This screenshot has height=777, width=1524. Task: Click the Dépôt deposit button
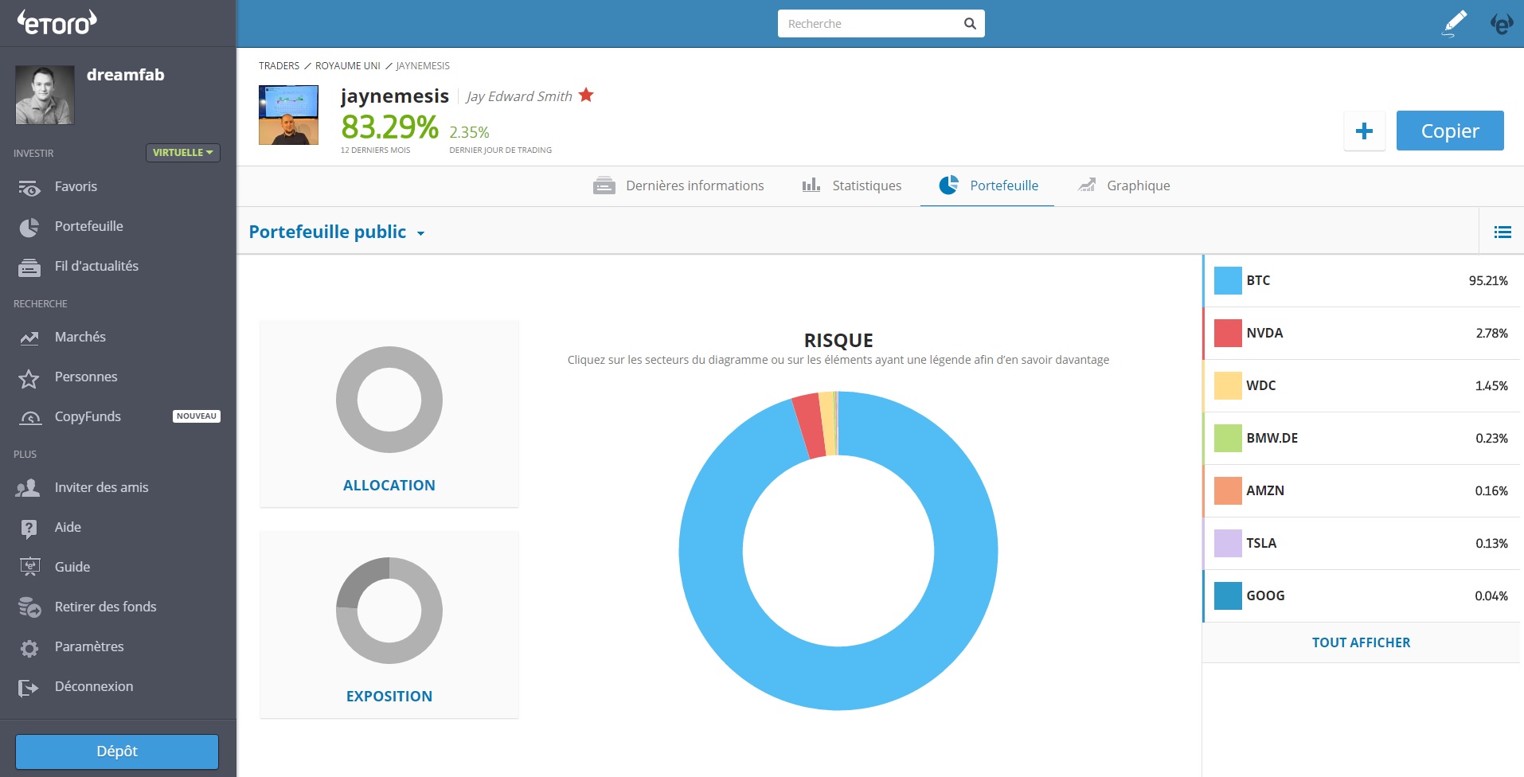117,752
